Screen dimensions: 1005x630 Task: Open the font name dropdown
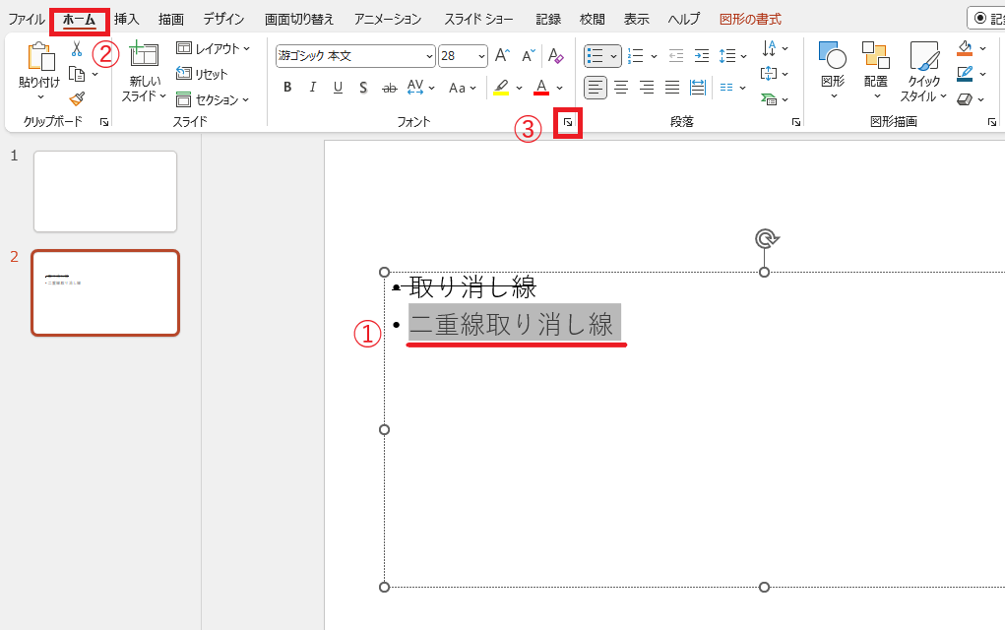pos(429,56)
